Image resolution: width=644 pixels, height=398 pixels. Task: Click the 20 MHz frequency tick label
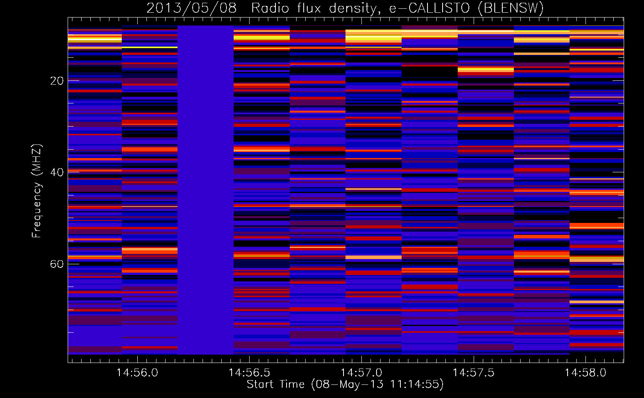(x=57, y=81)
